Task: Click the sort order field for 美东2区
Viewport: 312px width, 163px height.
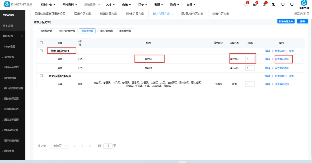Action: point(250,68)
